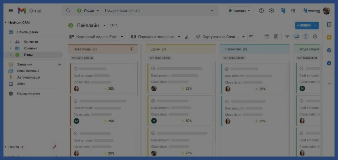This screenshot has height=160, width=338.
Task: Toggle the sum sigma icon
Action: tap(306, 36)
